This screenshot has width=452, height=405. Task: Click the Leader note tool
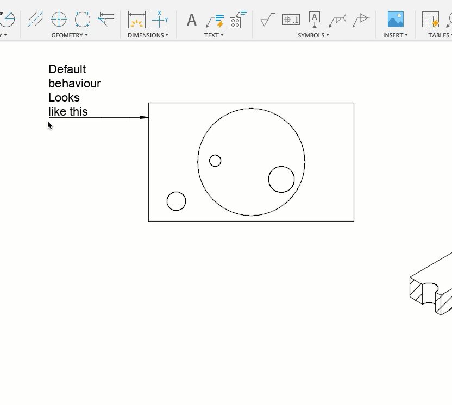click(x=215, y=20)
